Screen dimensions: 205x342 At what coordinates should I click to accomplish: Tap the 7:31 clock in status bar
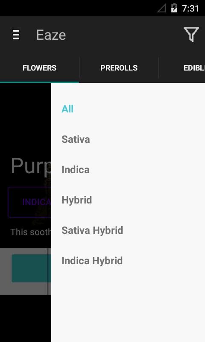click(190, 9)
